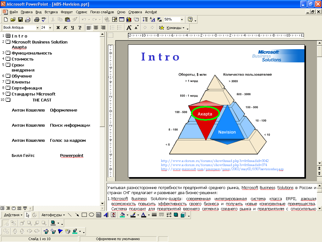Open the Действия drawing menu
322x242 pixels.
13,215
